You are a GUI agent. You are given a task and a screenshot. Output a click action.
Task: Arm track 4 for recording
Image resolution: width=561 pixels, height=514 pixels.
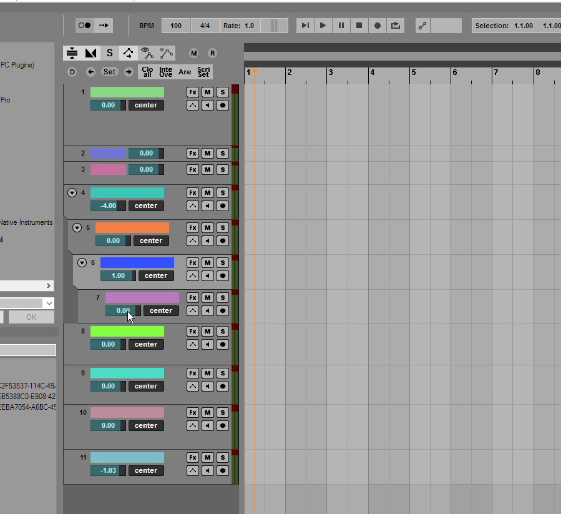pos(223,205)
